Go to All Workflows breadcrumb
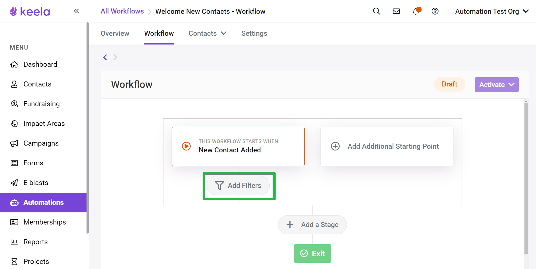The width and height of the screenshot is (536, 269). 122,11
